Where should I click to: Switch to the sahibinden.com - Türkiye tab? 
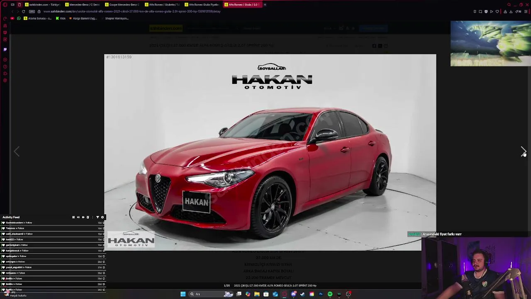click(x=42, y=5)
